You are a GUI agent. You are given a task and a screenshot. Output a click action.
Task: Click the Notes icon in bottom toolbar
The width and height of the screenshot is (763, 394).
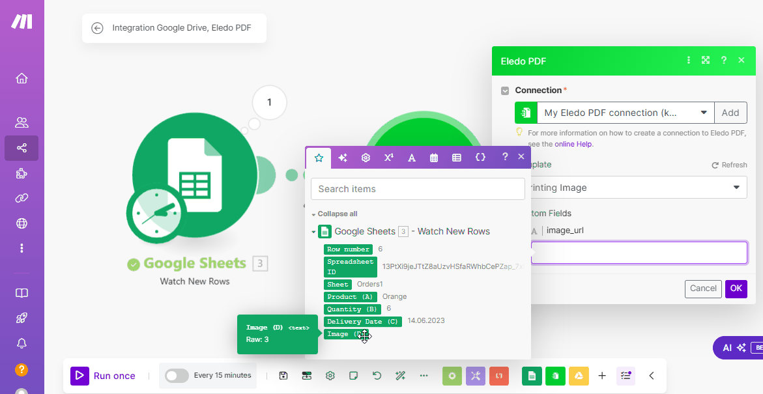click(x=354, y=376)
